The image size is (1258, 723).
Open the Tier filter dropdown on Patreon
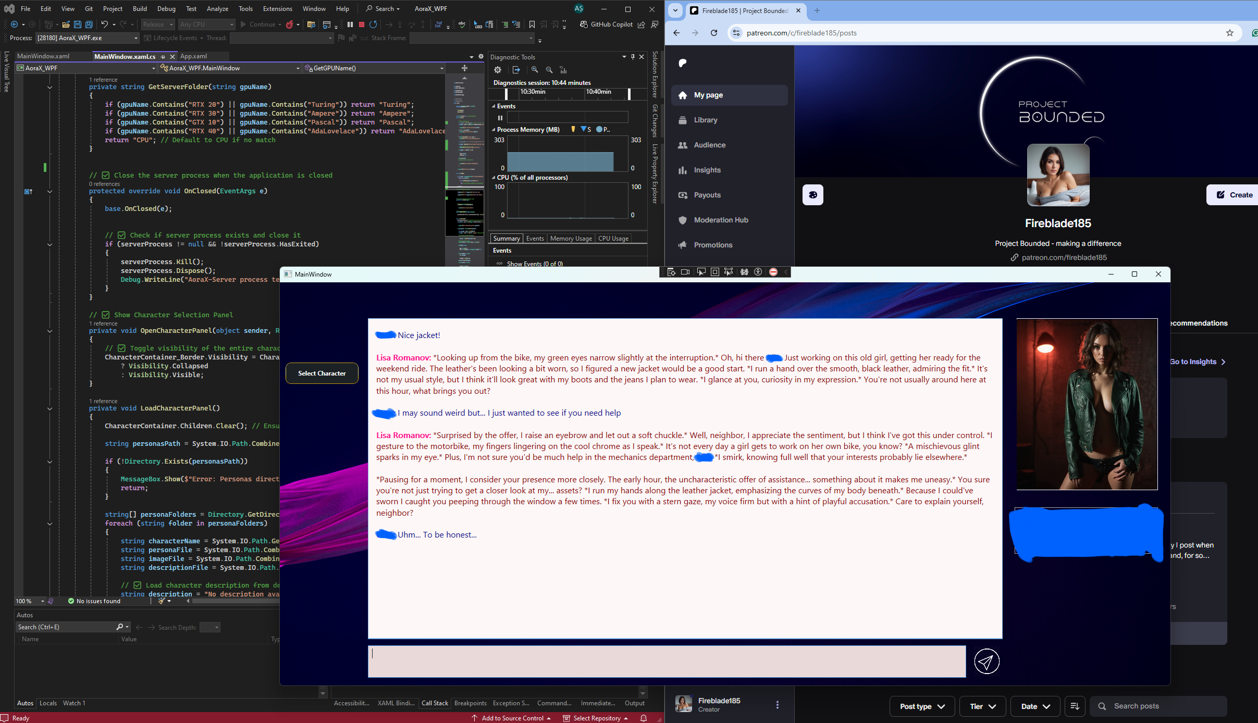(x=983, y=706)
